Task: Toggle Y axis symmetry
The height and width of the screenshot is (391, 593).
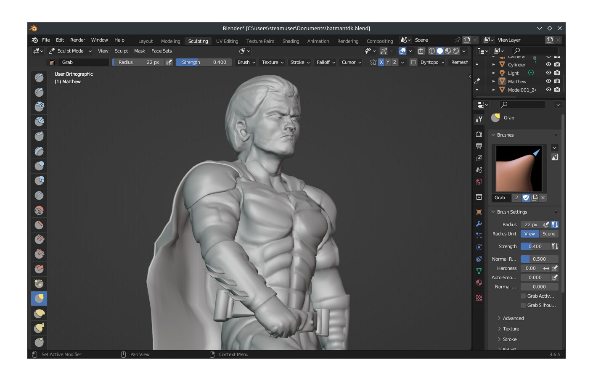Action: coord(388,62)
